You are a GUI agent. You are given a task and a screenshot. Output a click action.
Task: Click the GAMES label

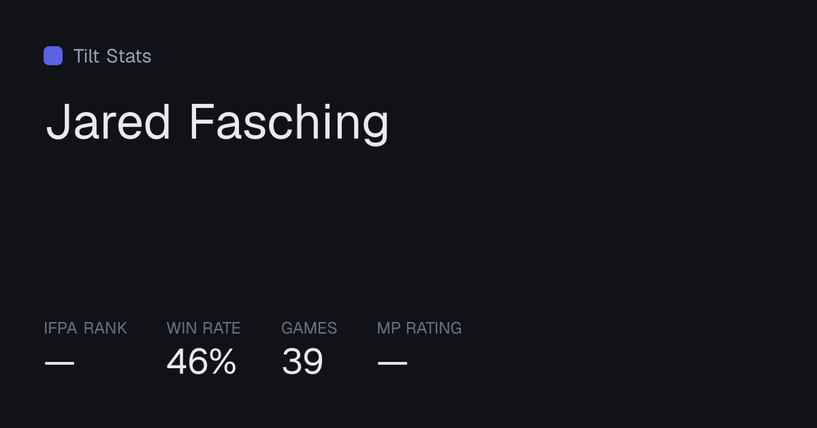click(x=309, y=328)
